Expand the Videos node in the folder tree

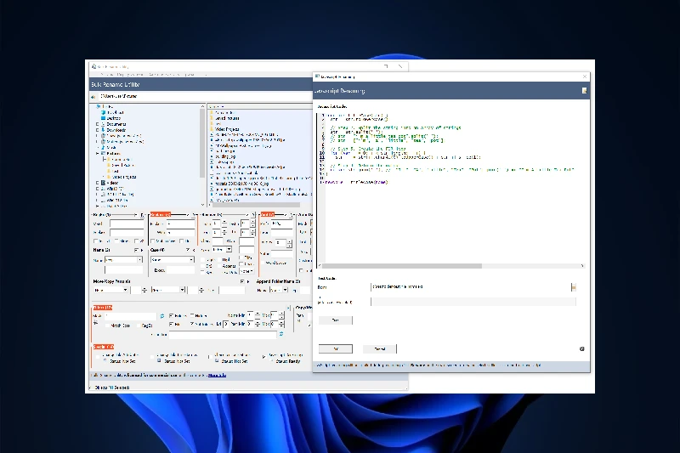97,183
